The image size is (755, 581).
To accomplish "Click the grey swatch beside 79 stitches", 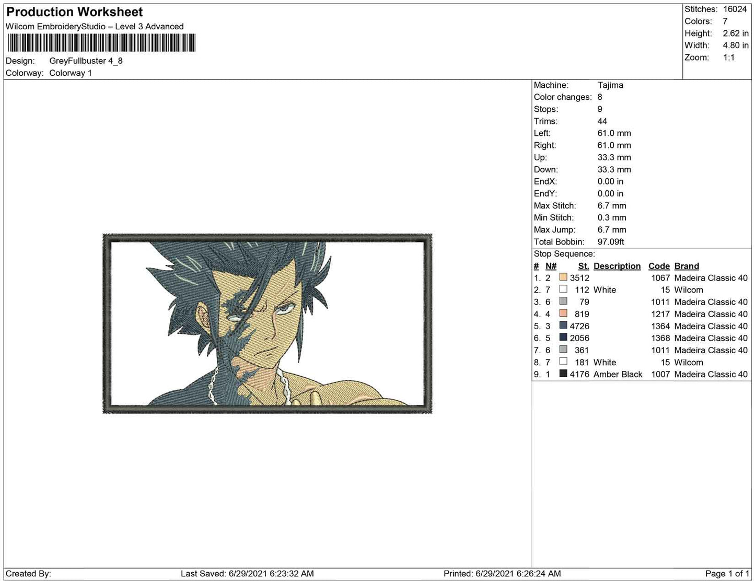I will pos(563,301).
